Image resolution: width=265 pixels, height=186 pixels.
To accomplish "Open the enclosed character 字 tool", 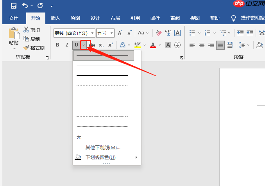I will click(177, 45).
